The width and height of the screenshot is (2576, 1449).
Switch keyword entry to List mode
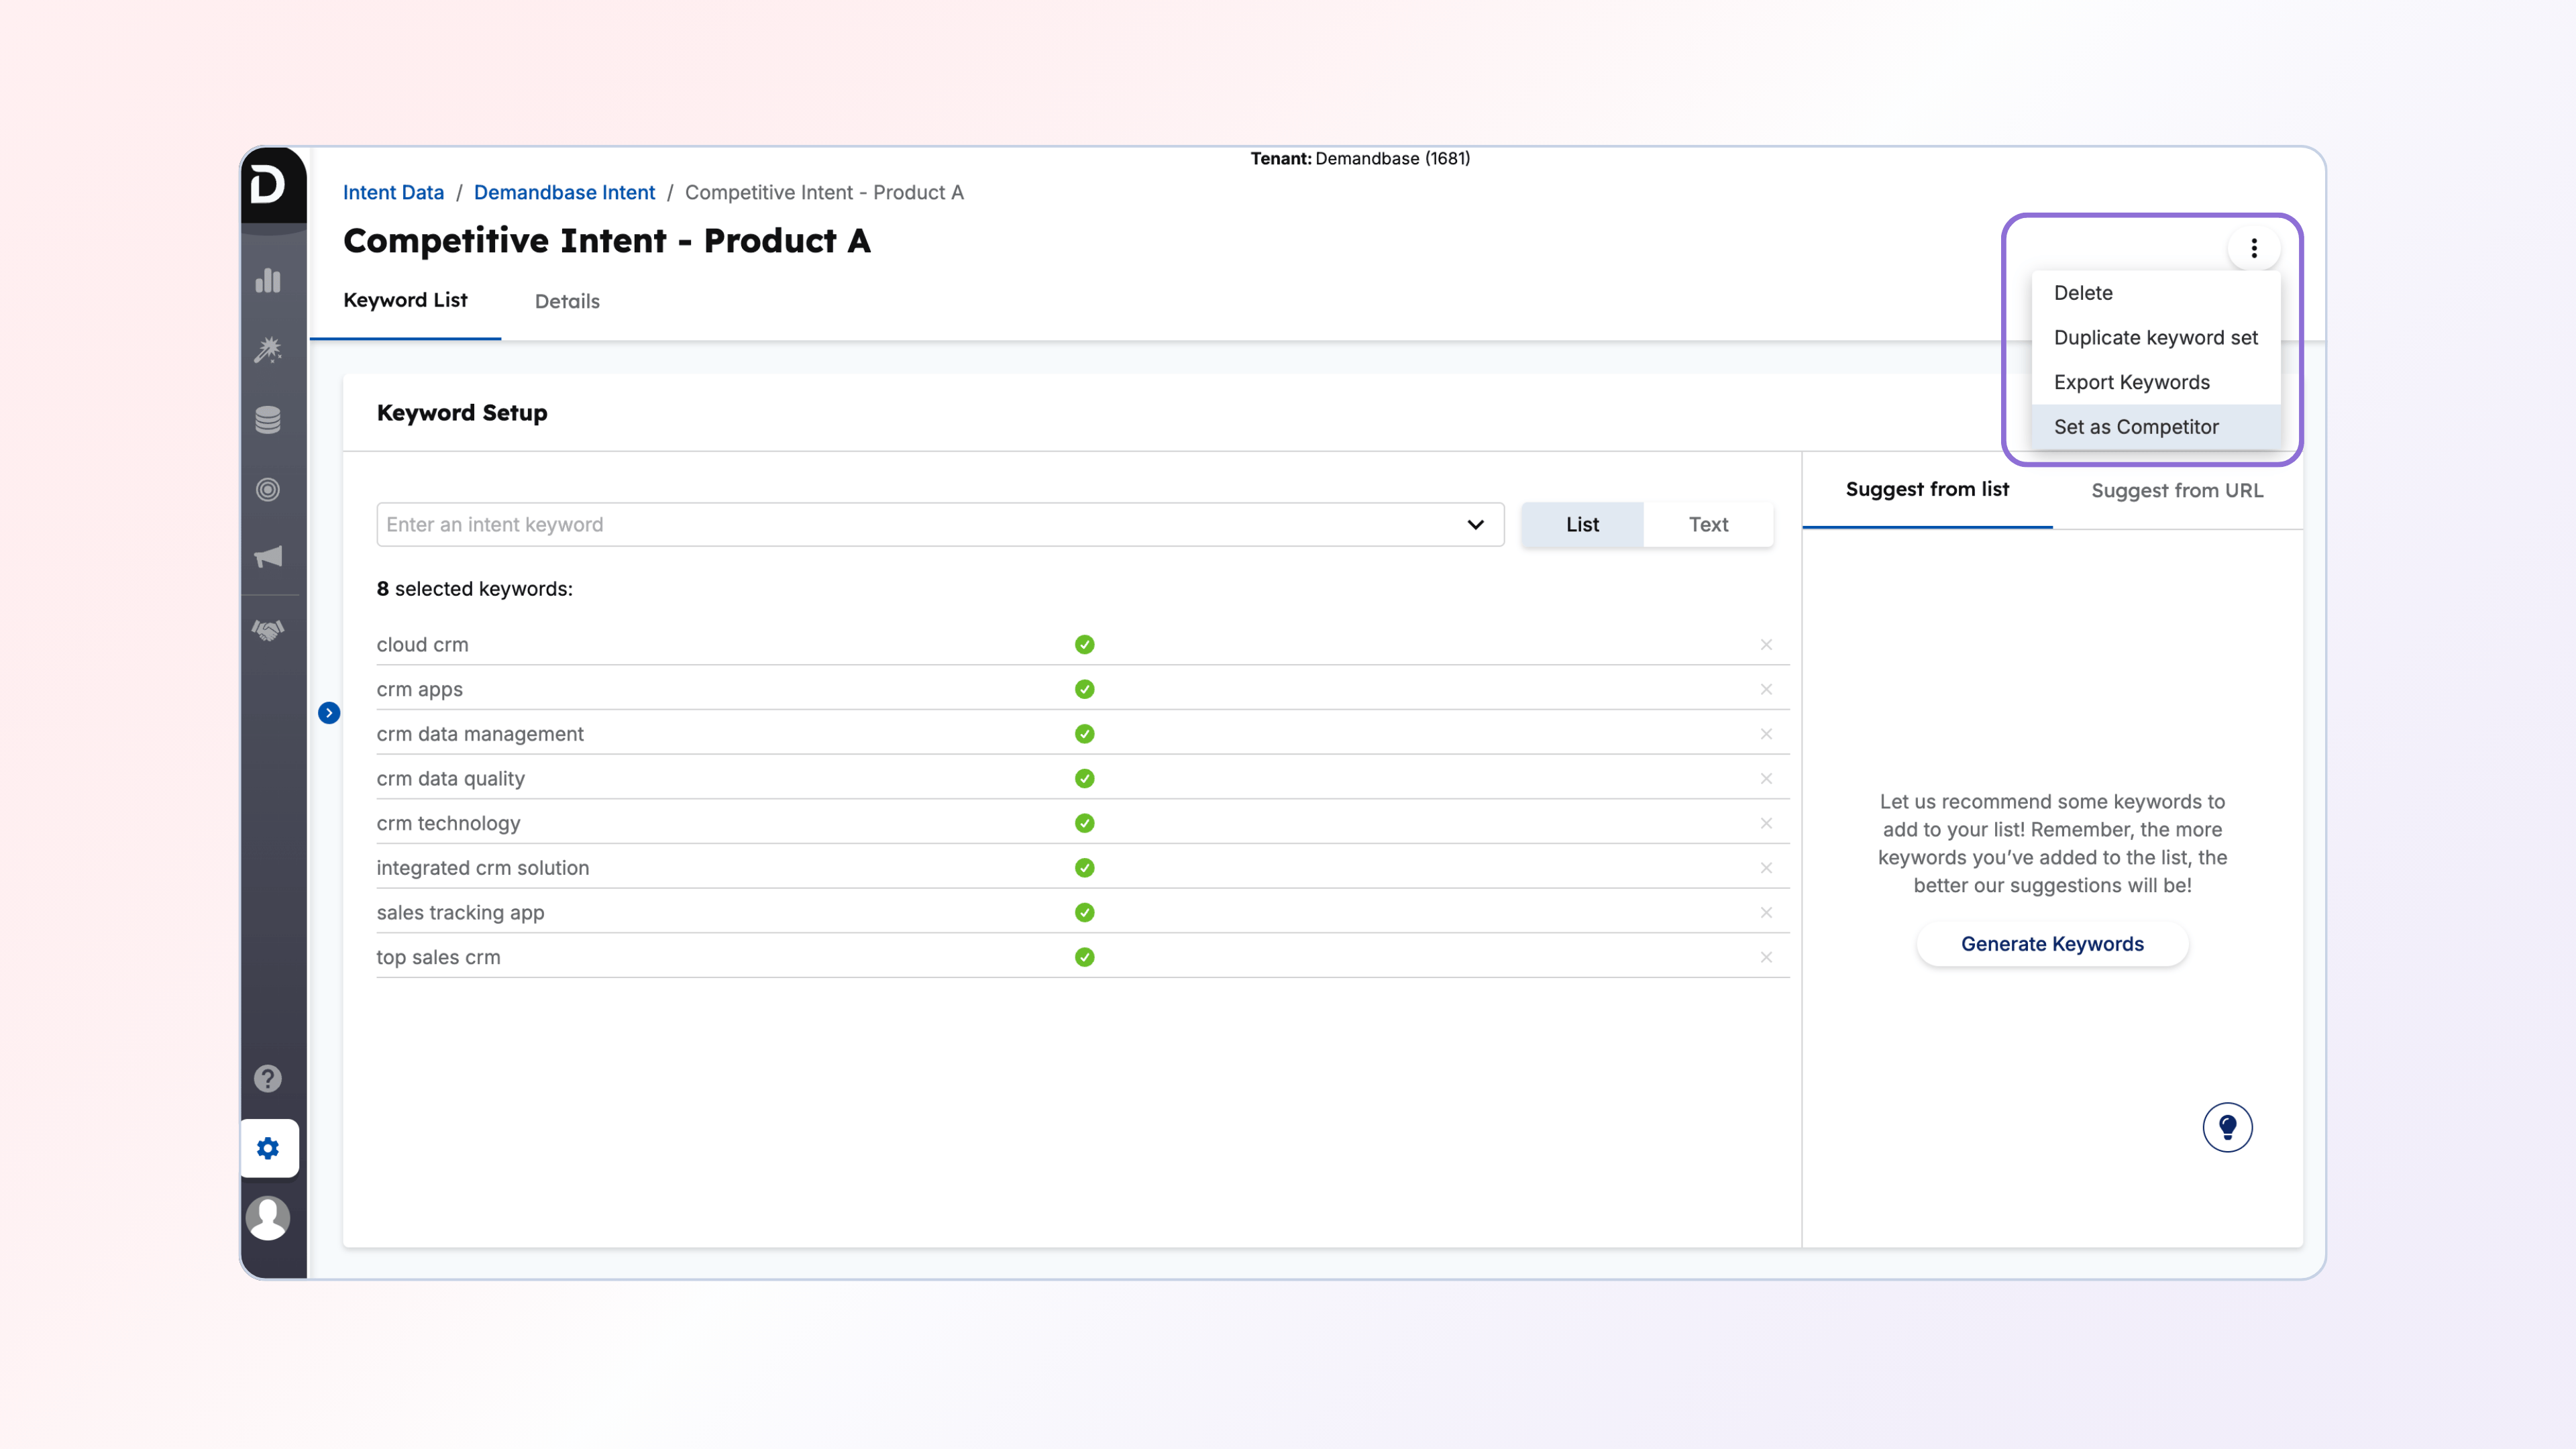pos(1582,524)
